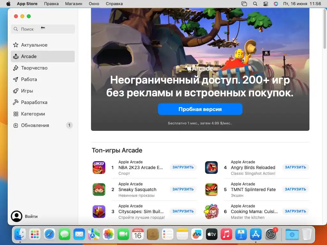Image resolution: width=327 pixels, height=245 pixels.
Task: Click the App Store icon in the Dock
Action: coord(256,234)
